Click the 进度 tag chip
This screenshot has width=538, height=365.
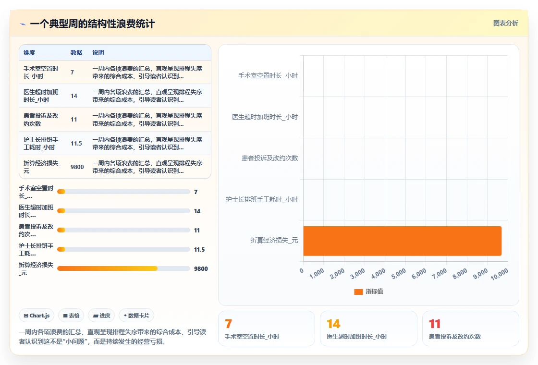pos(101,316)
